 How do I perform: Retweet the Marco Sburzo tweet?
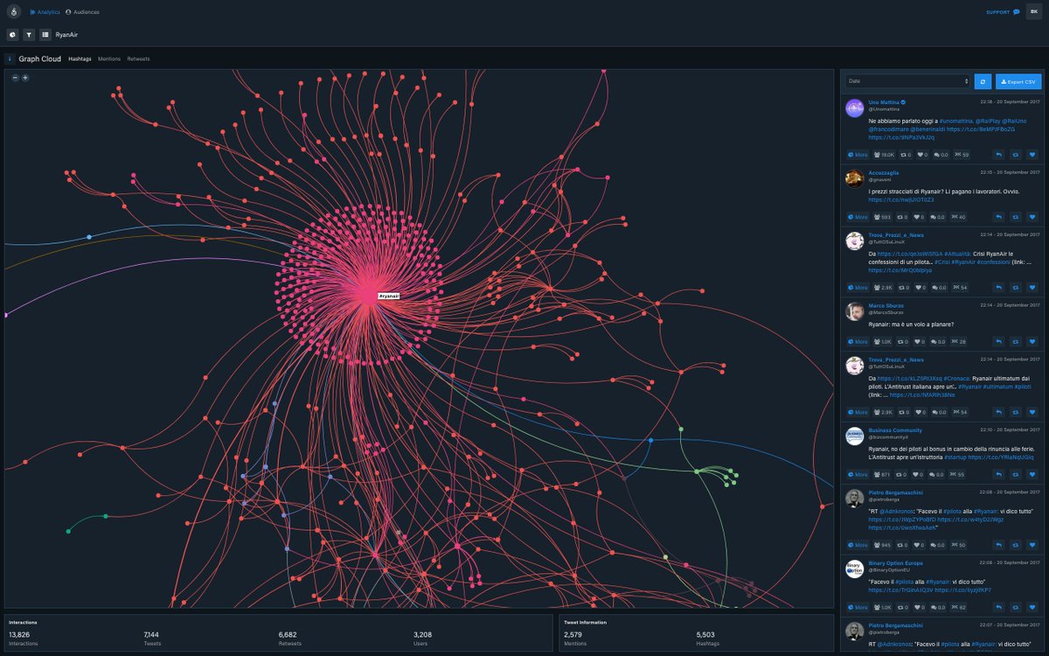[x=1015, y=341]
